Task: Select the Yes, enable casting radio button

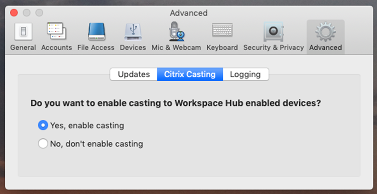Action: pos(43,125)
